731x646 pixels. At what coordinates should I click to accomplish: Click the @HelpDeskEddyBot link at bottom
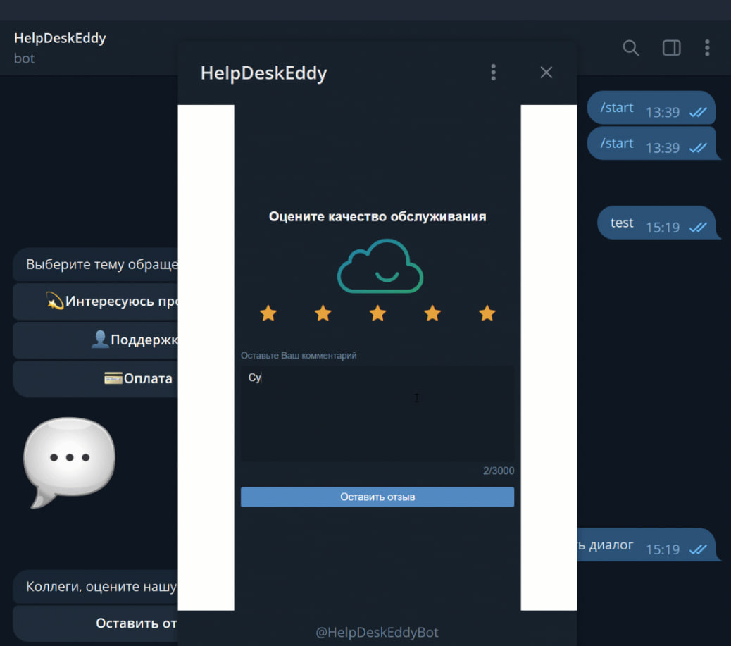point(377,633)
